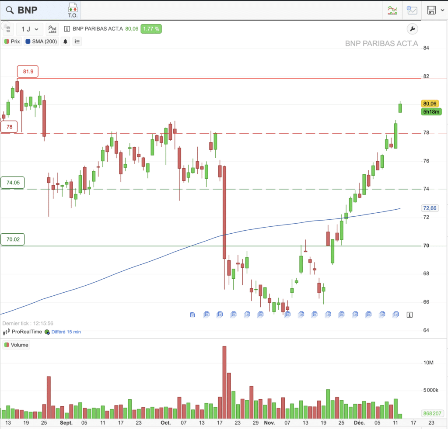The image size is (448, 429).
Task: Click the indicator icon next to timeframe
Action: pyautogui.click(x=52, y=29)
